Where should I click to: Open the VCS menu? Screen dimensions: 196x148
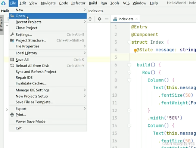(126, 3)
